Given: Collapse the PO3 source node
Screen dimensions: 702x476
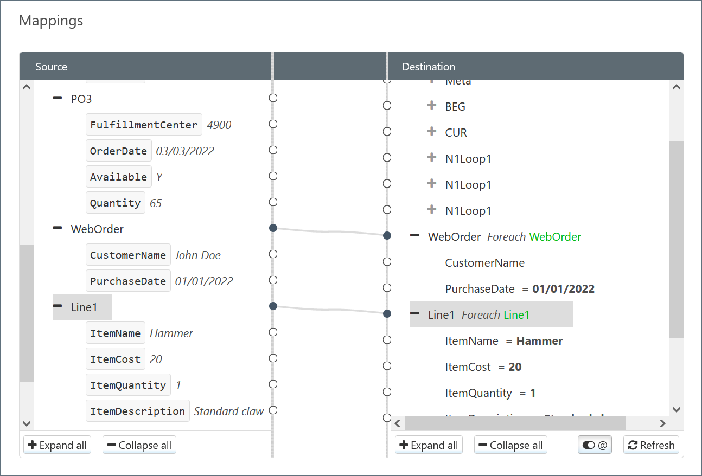Looking at the screenshot, I should tap(57, 98).
